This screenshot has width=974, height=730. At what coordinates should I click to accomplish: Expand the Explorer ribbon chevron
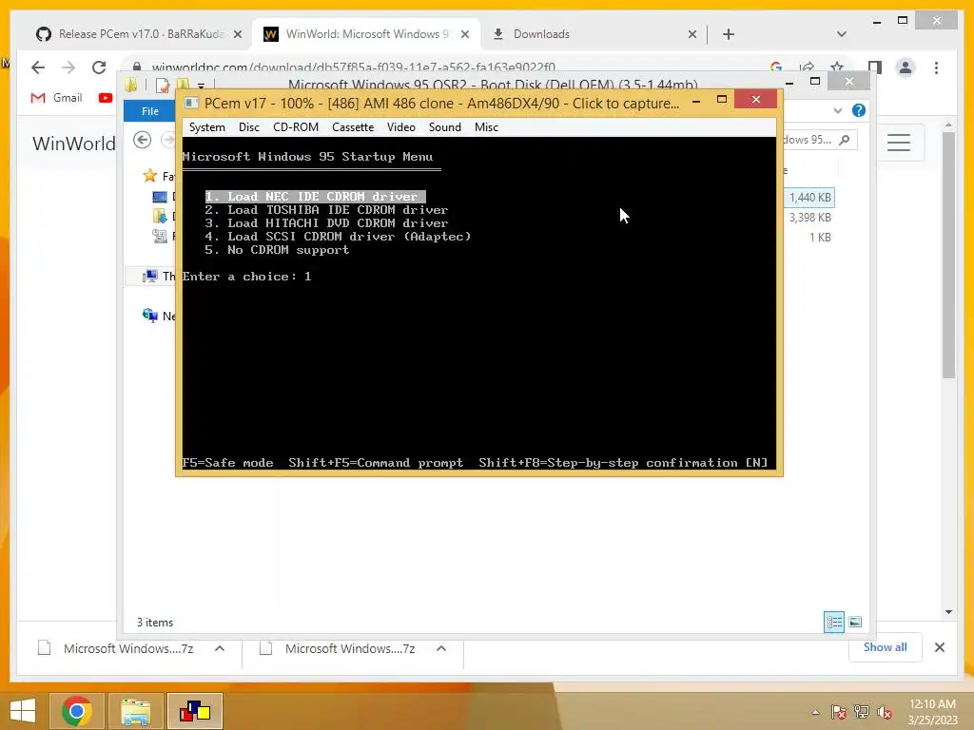[838, 110]
